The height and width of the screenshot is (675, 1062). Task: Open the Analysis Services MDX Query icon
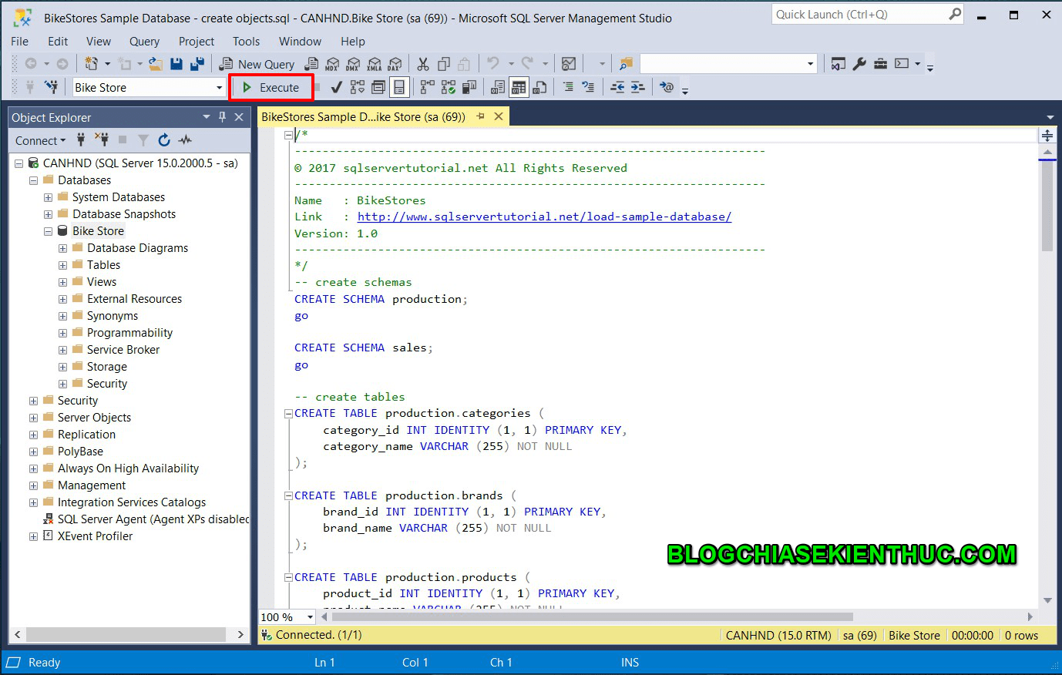coord(331,63)
